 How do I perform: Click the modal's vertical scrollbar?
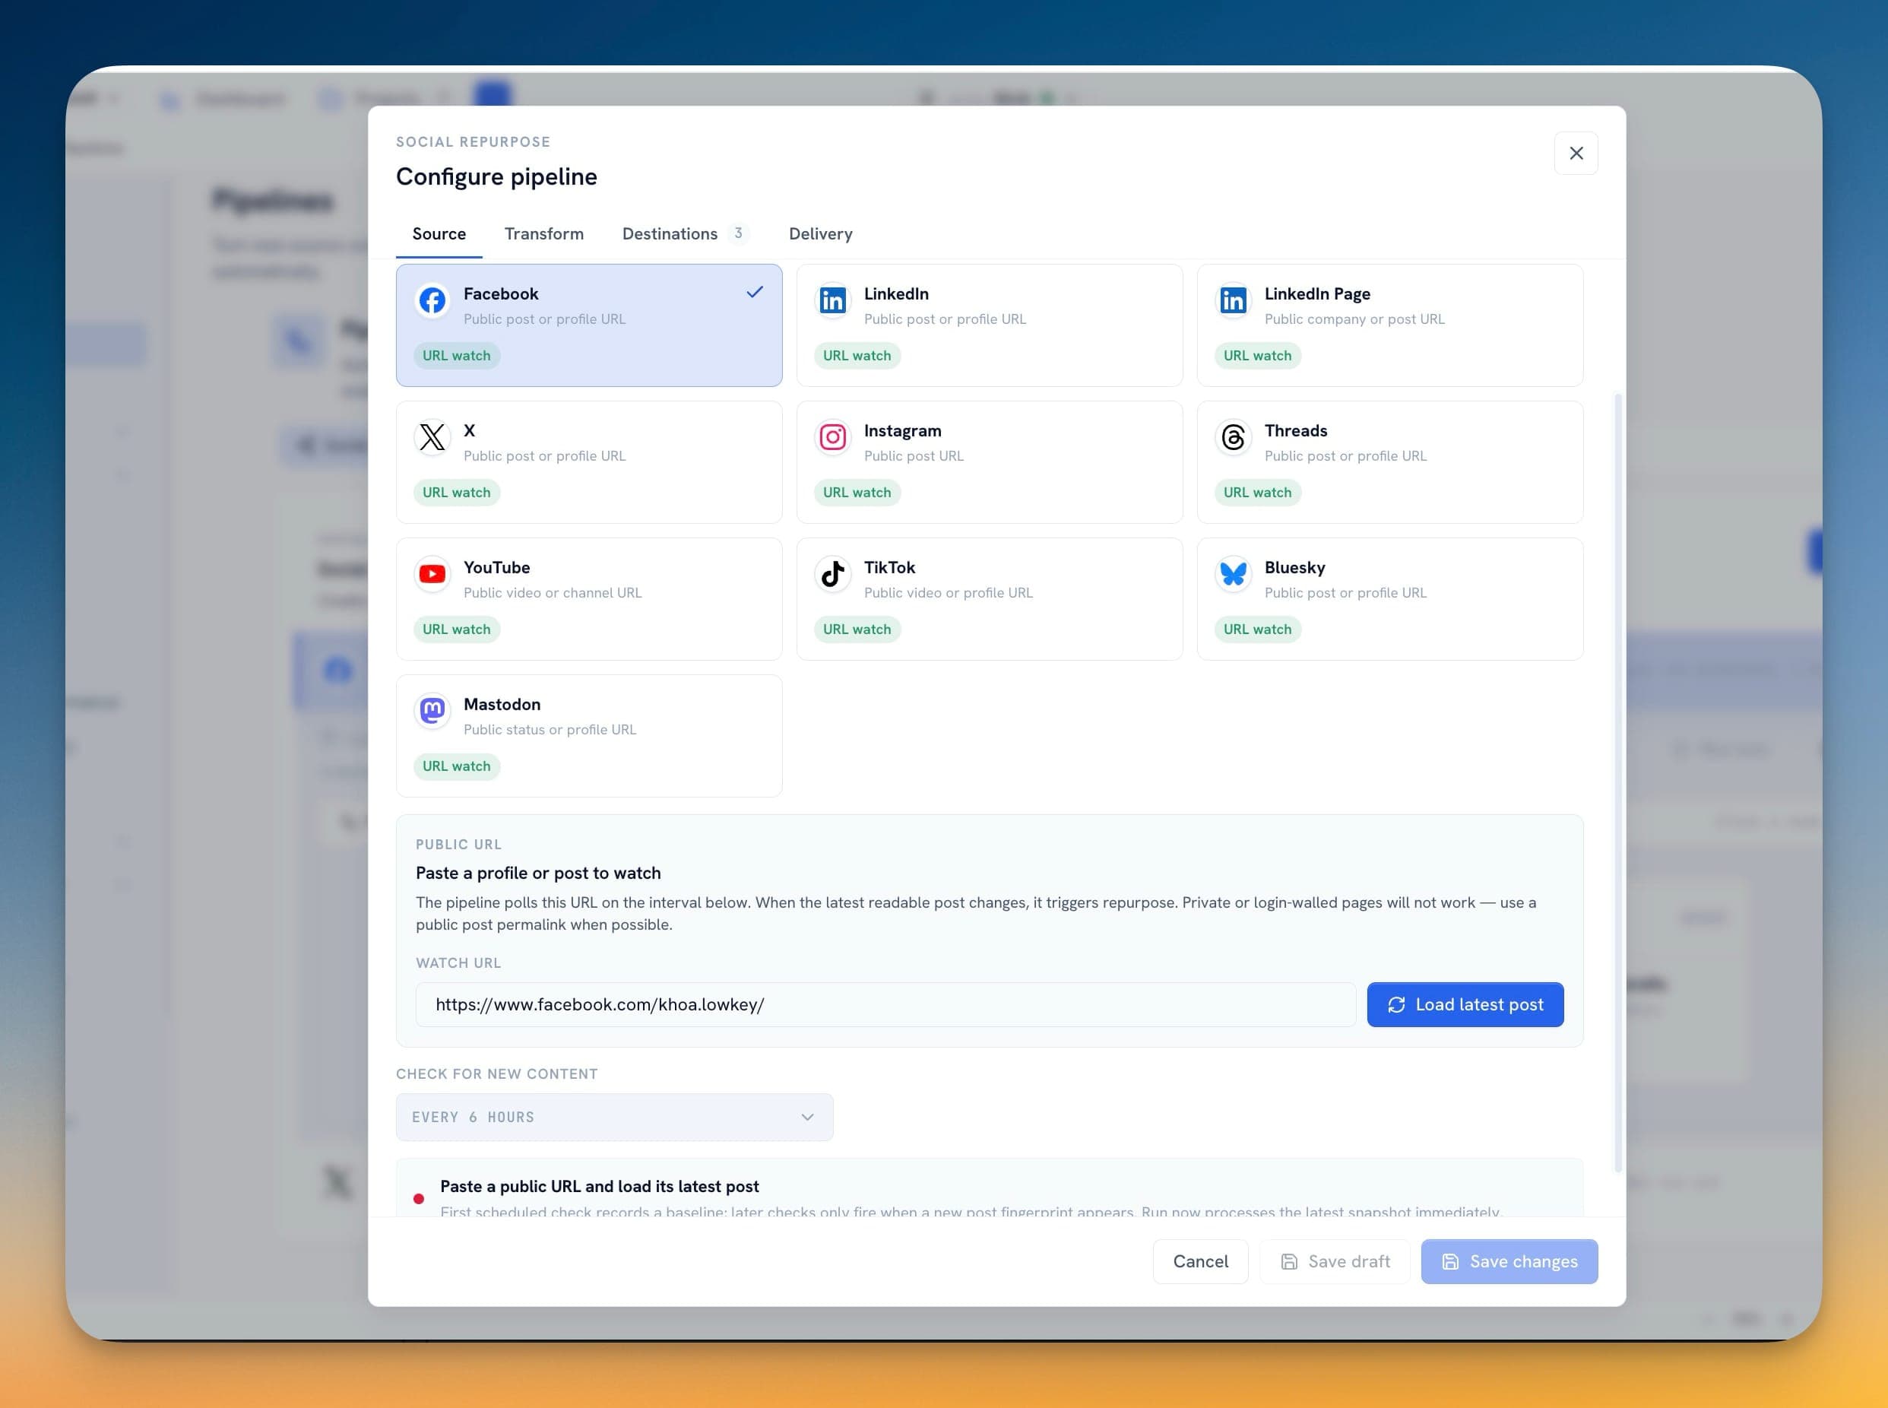point(1618,782)
